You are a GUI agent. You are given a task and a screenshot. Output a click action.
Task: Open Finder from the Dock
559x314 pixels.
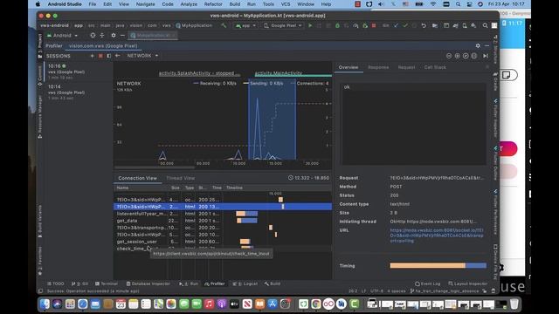[45, 304]
